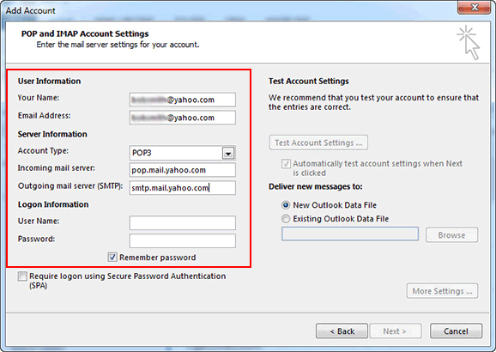The height and width of the screenshot is (352, 496).
Task: Click the Test Account Settings heading text
Action: [308, 81]
